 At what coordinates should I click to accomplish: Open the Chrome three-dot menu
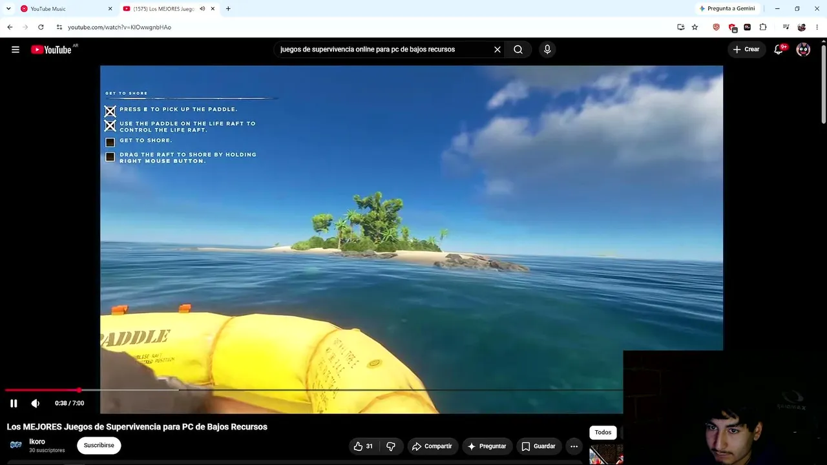pos(817,27)
